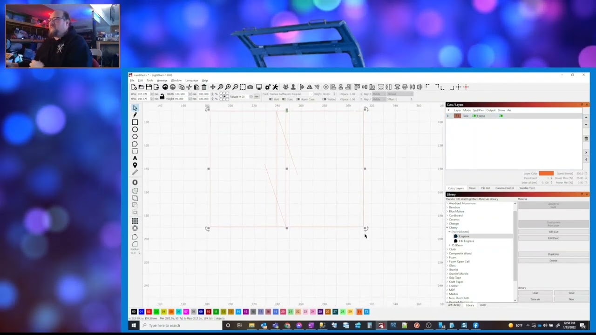Select the Rectangle tool
596x335 pixels.
[x=135, y=122]
